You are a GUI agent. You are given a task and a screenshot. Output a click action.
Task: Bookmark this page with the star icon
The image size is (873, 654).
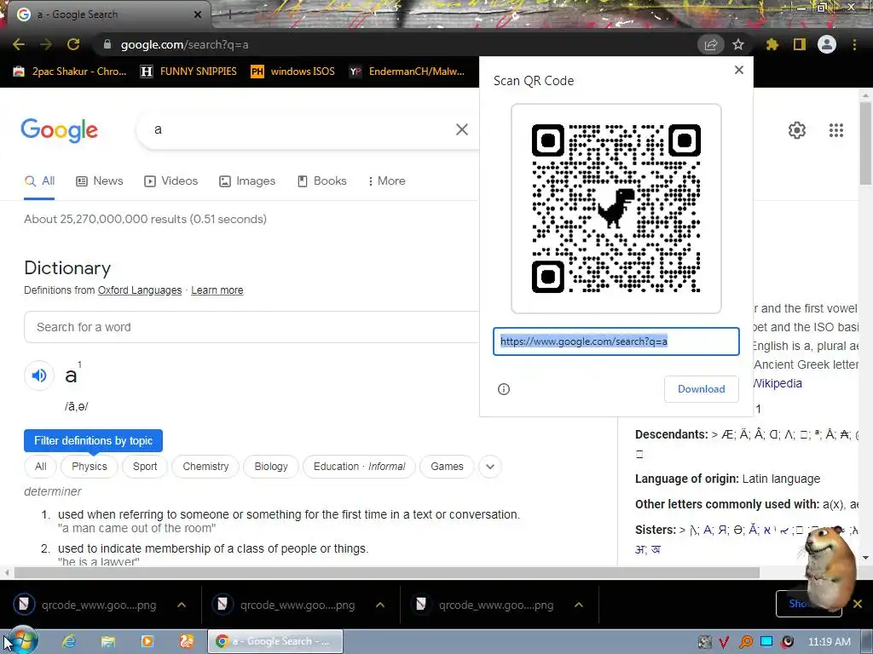point(738,44)
